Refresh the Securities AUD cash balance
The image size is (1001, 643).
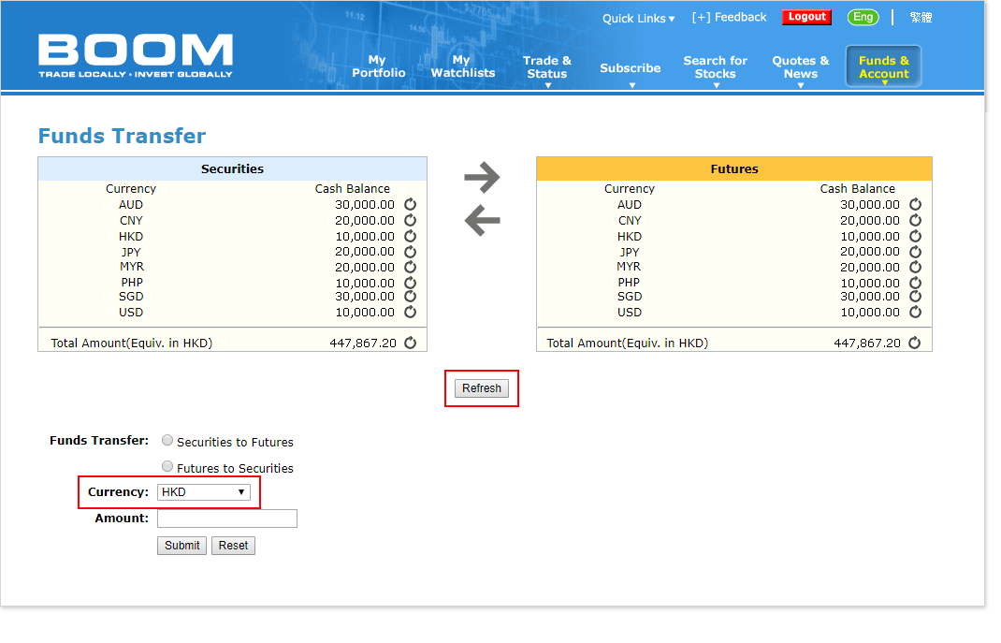click(x=411, y=204)
